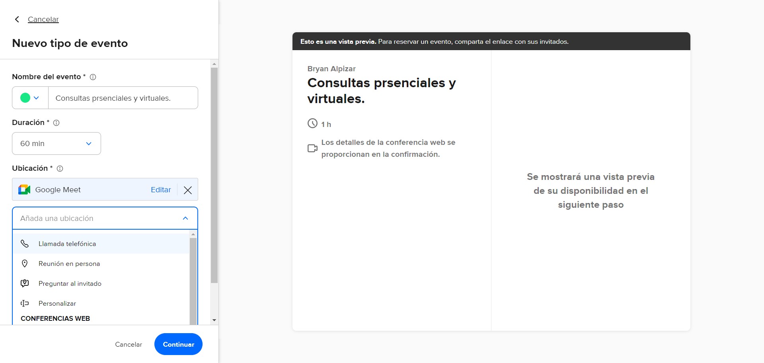Select Llamada telefónica from the location list
The height and width of the screenshot is (363, 764).
pyautogui.click(x=67, y=243)
